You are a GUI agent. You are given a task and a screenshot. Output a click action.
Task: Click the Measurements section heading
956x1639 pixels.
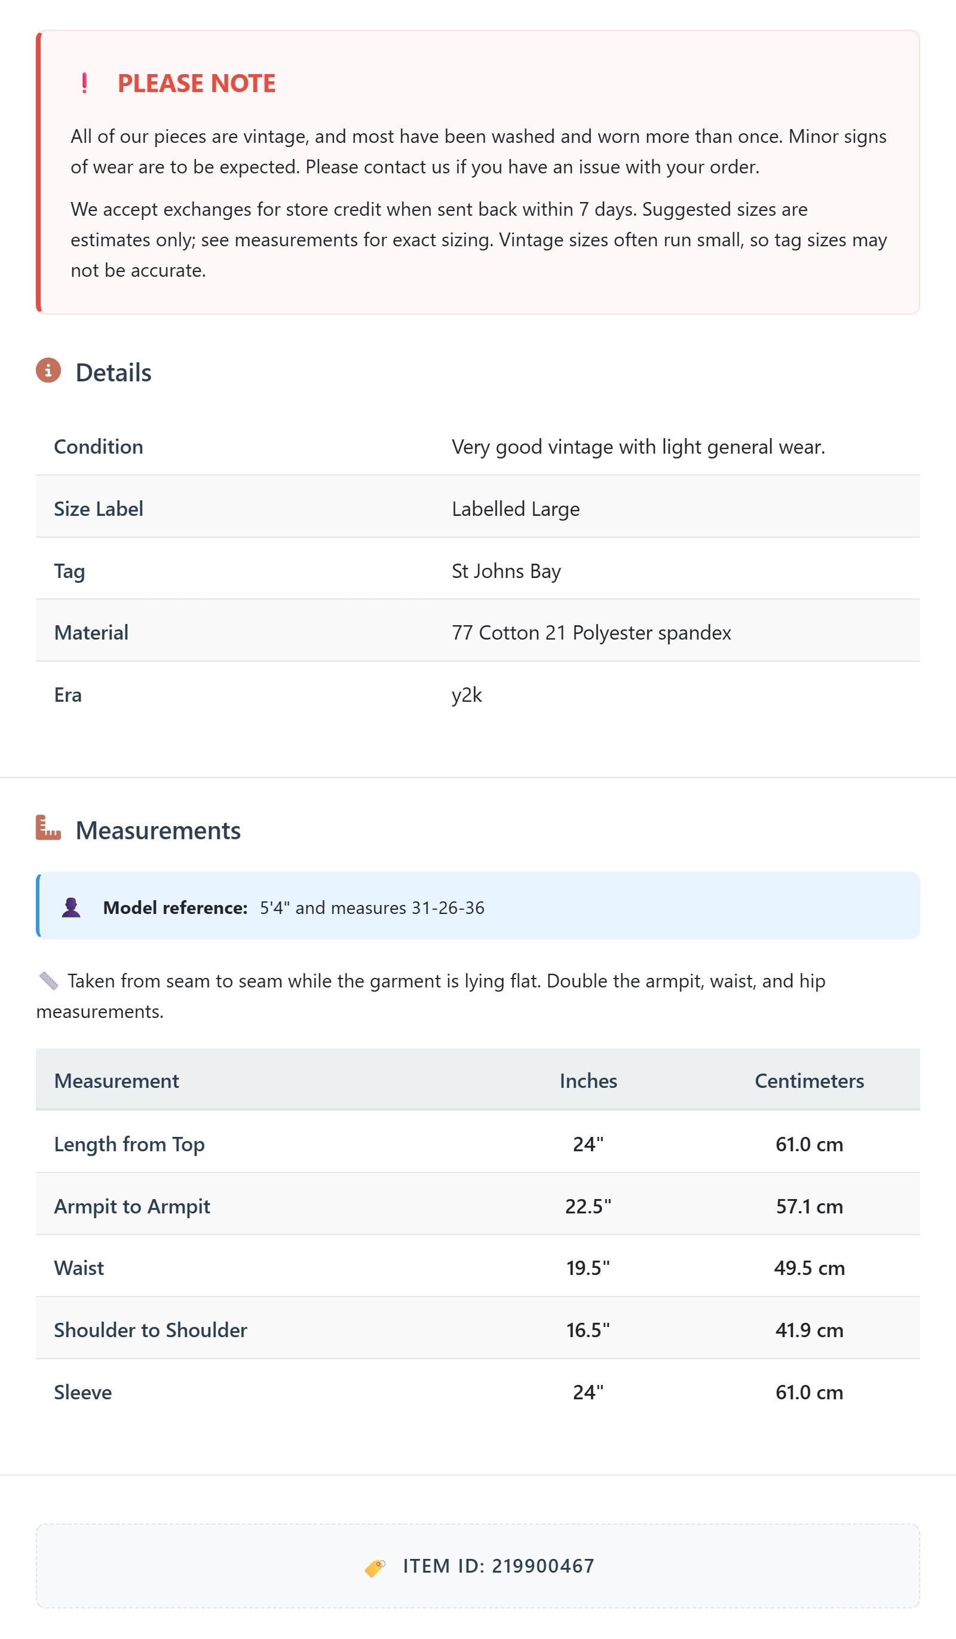[158, 830]
